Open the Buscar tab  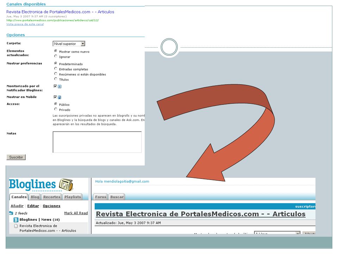[x=117, y=197]
